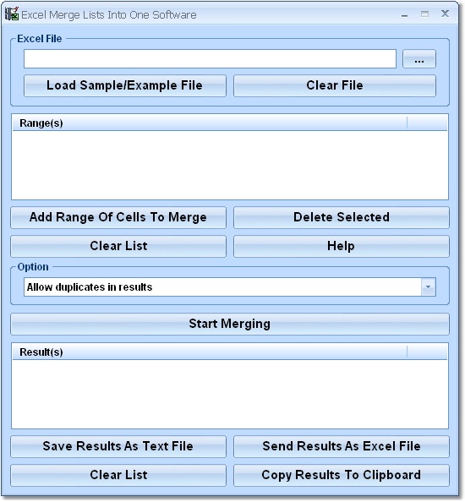465x502 pixels.
Task: Copy Results To Clipboard
Action: [342, 476]
